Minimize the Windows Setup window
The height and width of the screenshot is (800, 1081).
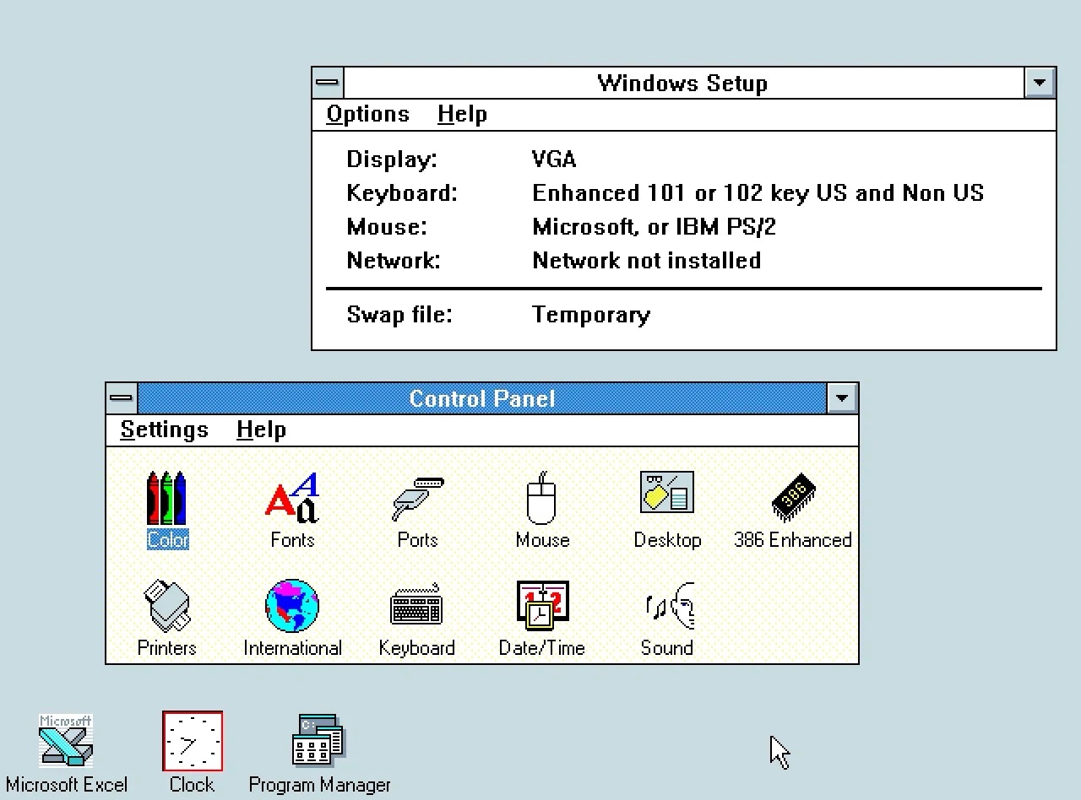[x=1040, y=83]
